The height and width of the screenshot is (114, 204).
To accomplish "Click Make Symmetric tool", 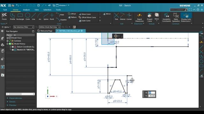I will point(176,17).
